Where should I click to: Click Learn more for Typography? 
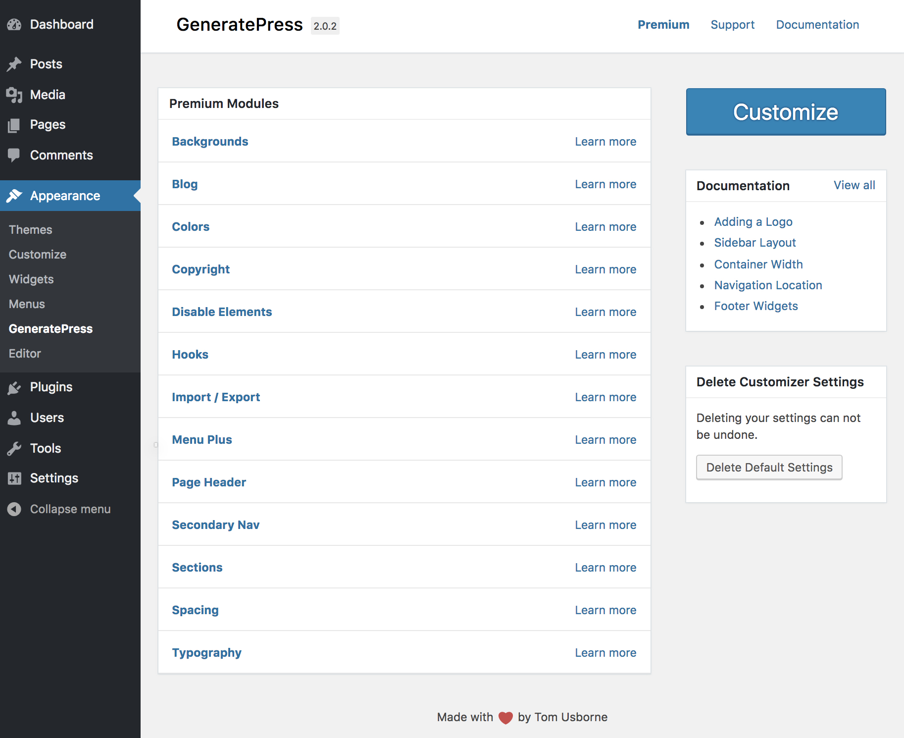tap(605, 653)
